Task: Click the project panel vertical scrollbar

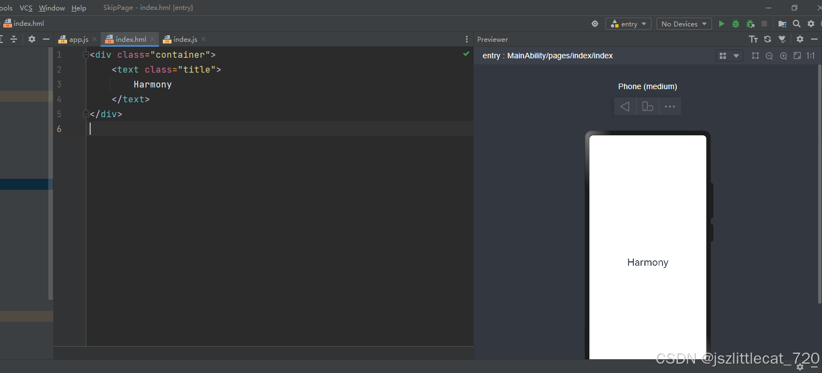Action: (x=51, y=173)
